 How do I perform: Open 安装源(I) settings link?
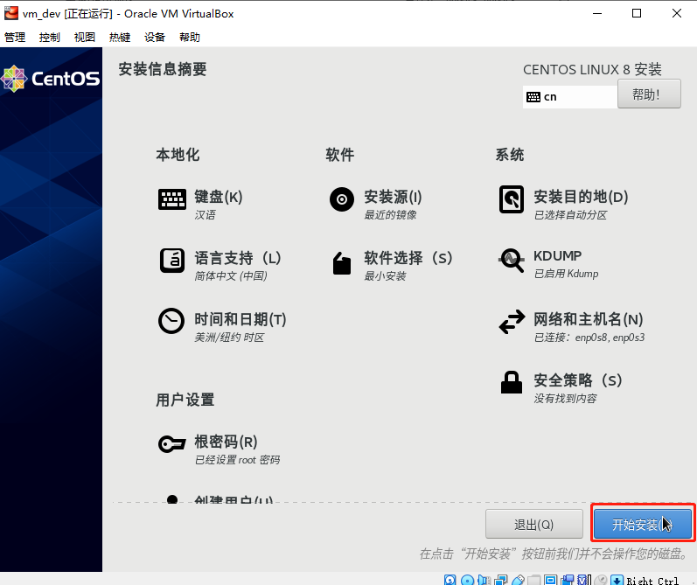click(x=393, y=197)
